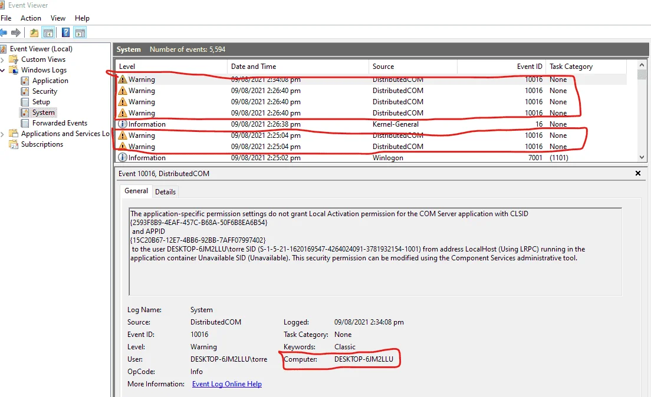Click the OpCode value Info
The image size is (651, 397).
pos(196,372)
